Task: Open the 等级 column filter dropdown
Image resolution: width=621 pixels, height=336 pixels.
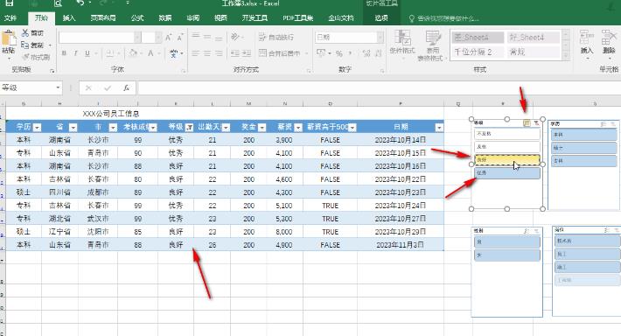Action: coord(189,127)
